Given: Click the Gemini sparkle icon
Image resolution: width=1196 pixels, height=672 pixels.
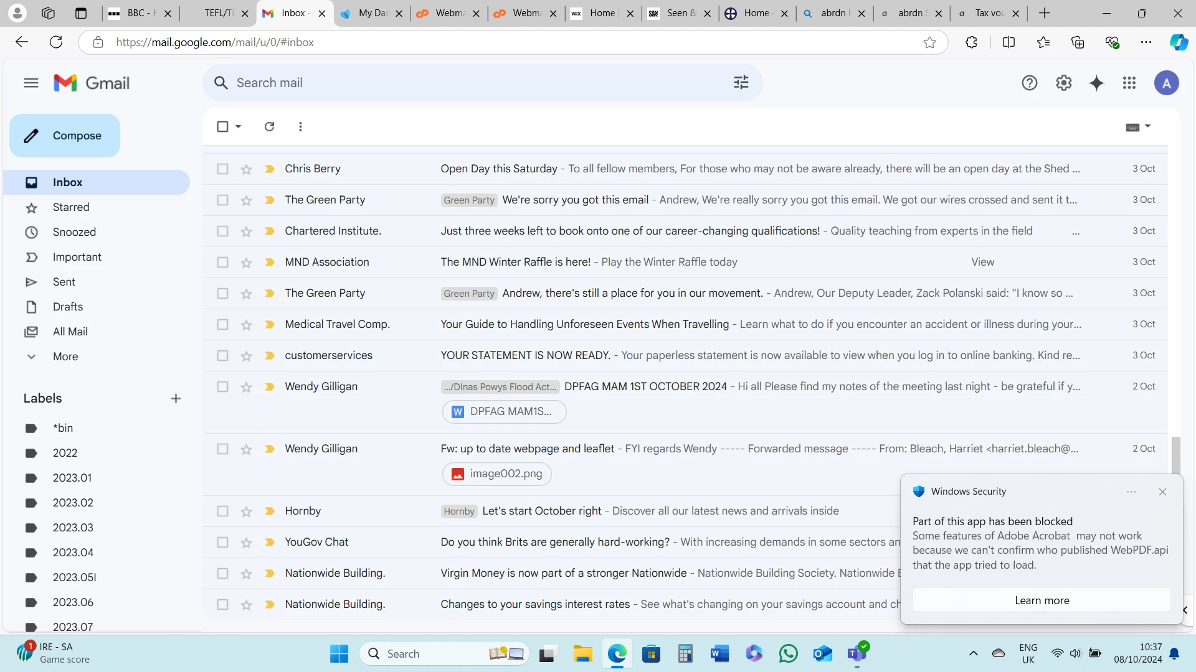Looking at the screenshot, I should click(x=1096, y=83).
